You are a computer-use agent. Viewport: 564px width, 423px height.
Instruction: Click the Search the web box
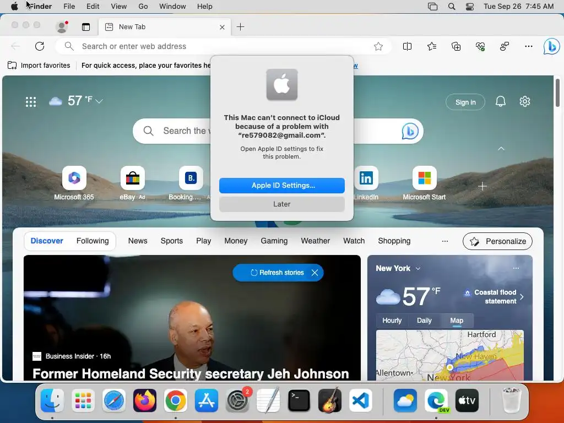click(278, 131)
